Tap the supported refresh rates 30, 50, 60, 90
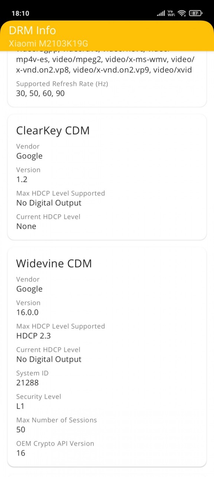The image size is (214, 477). (x=40, y=93)
